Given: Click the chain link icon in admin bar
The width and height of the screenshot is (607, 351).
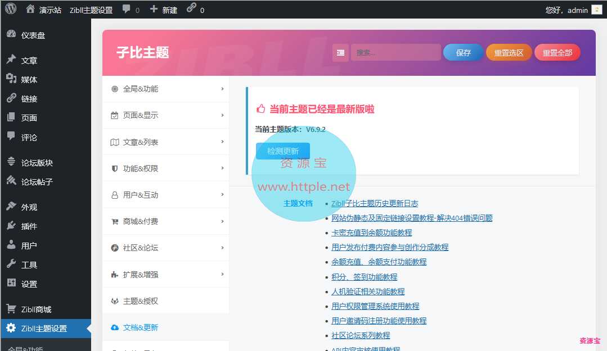Looking at the screenshot, I should click(x=191, y=8).
